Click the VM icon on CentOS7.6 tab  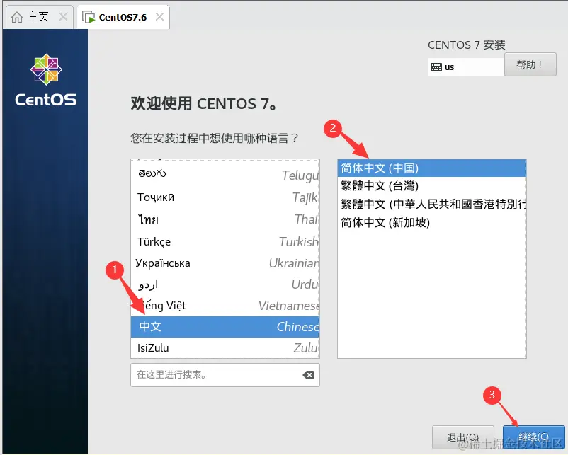click(x=89, y=17)
